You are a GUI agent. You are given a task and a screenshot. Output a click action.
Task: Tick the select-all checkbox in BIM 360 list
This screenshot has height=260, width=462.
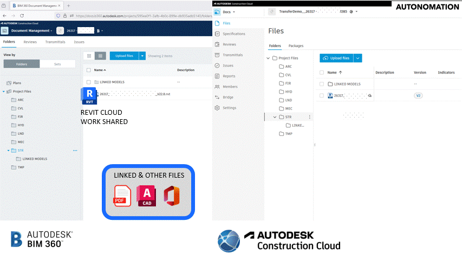click(x=89, y=70)
